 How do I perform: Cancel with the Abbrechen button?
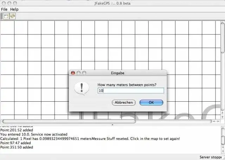123,102
